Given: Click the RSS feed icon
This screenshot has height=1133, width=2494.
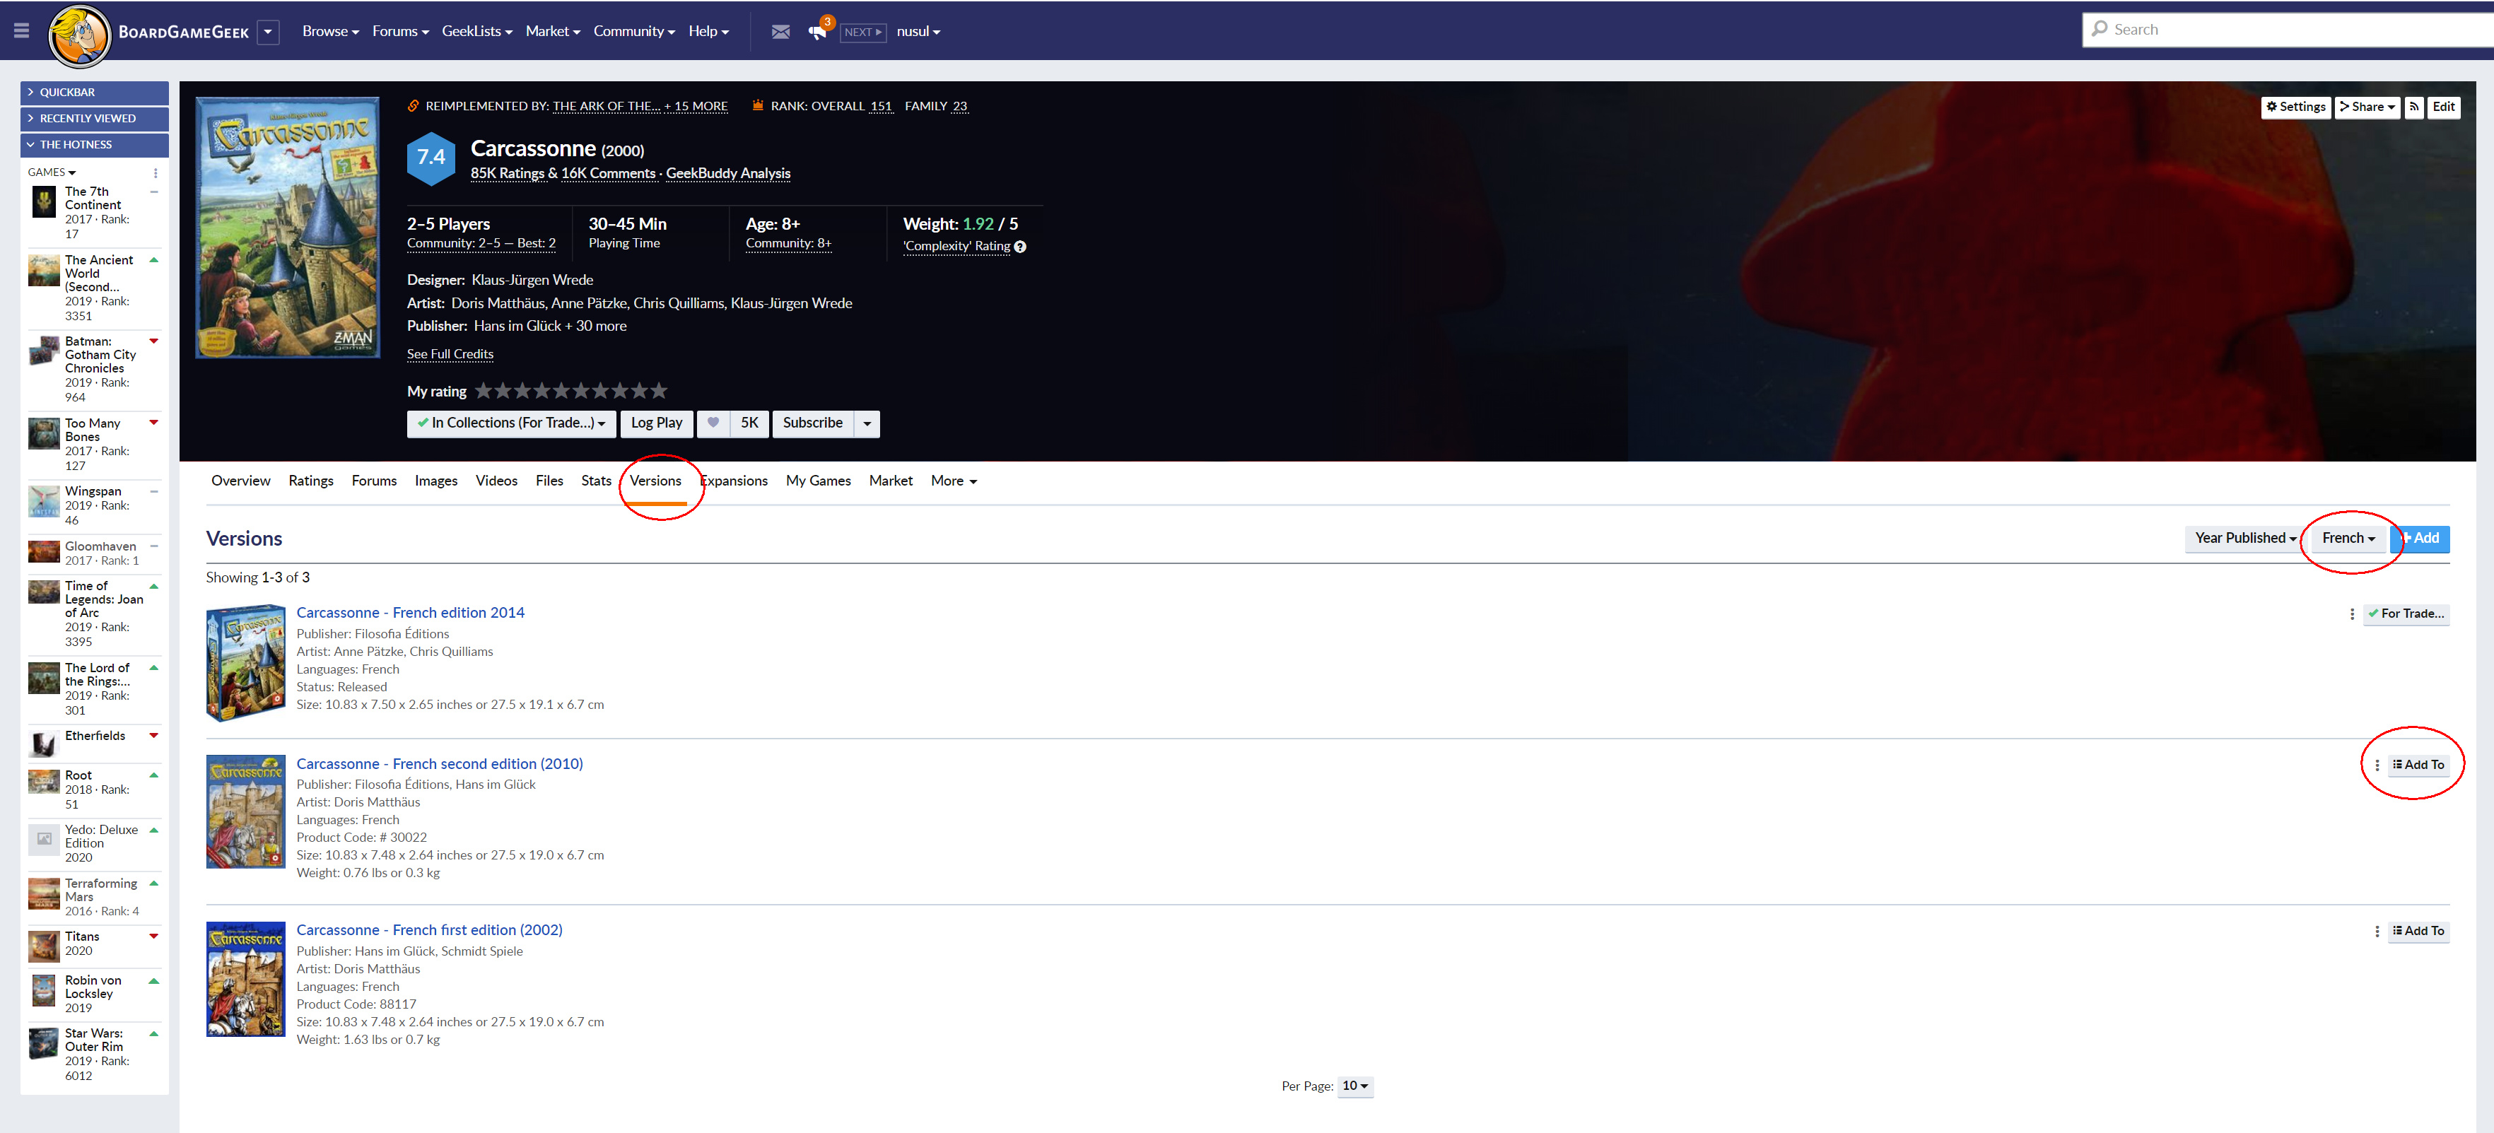Looking at the screenshot, I should (2415, 107).
